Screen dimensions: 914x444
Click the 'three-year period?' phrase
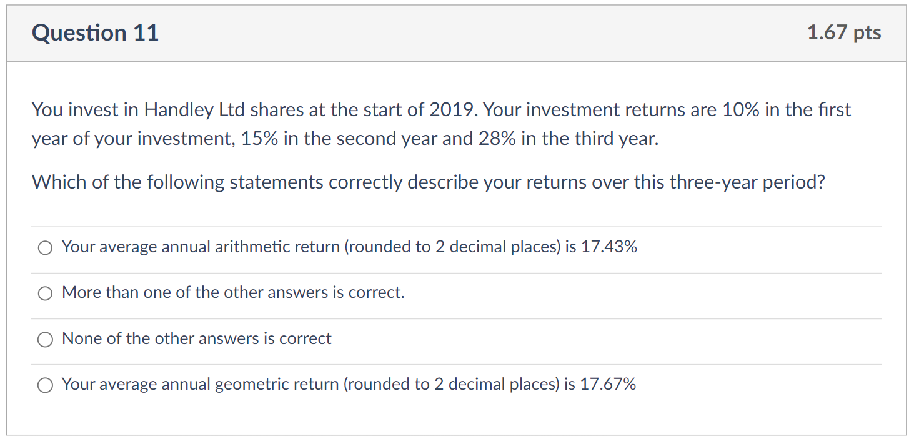tap(747, 182)
